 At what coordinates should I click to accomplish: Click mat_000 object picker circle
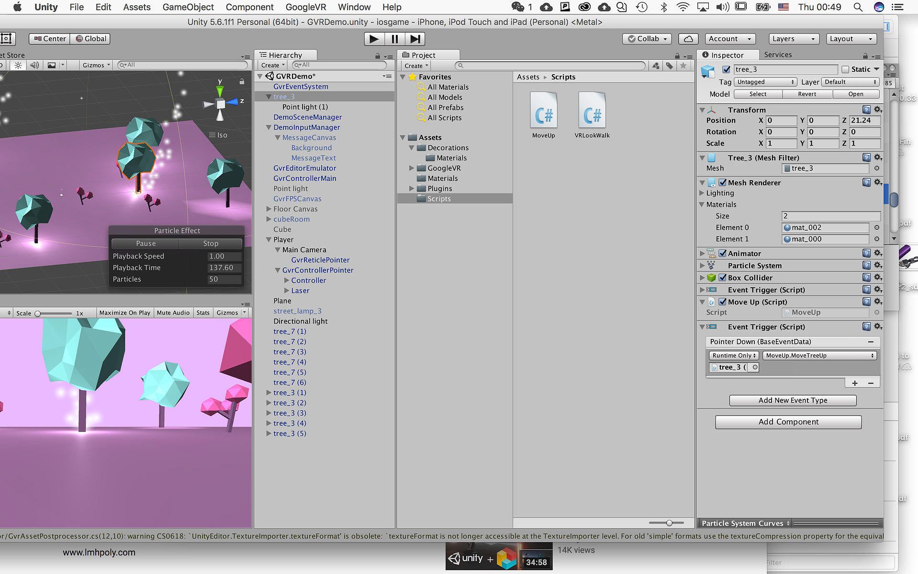coord(876,239)
